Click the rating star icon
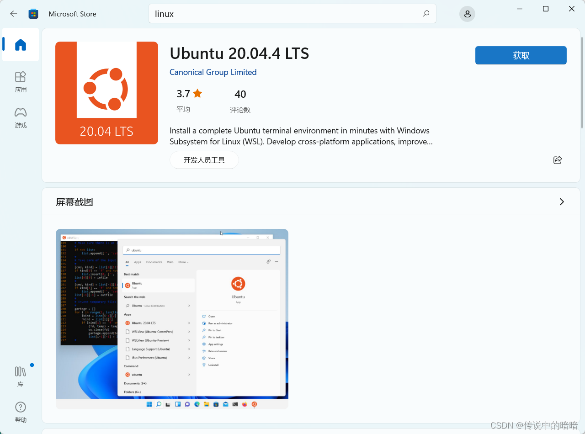Image resolution: width=585 pixels, height=434 pixels. (x=197, y=94)
